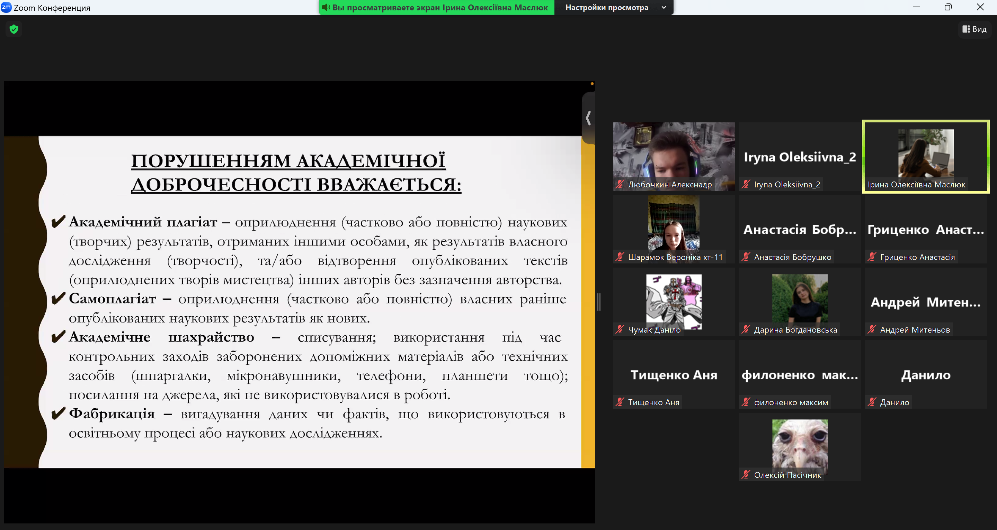Select Ирина Олексіївна Маслюк speaker tile
This screenshot has width=997, height=530.
point(926,156)
